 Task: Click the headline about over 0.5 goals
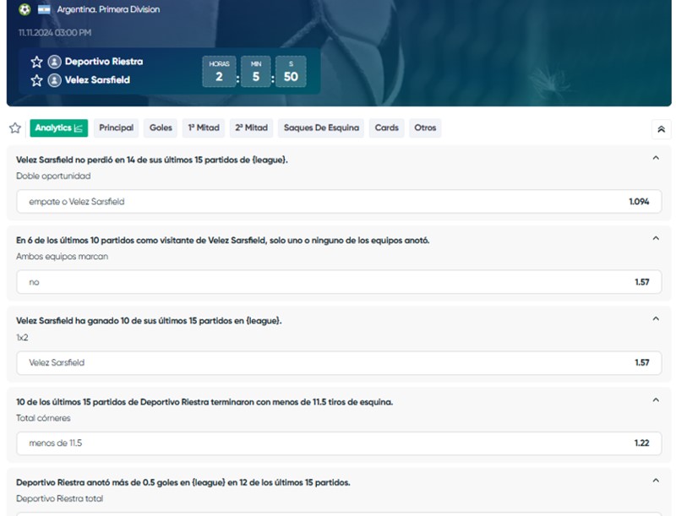[x=183, y=483]
